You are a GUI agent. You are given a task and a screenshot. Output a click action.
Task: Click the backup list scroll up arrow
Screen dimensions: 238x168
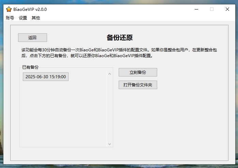pyautogui.click(x=109, y=74)
